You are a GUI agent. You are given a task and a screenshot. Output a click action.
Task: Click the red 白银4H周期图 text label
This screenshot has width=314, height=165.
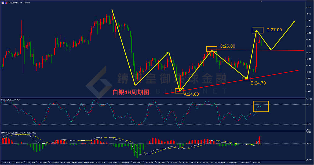tap(131, 92)
